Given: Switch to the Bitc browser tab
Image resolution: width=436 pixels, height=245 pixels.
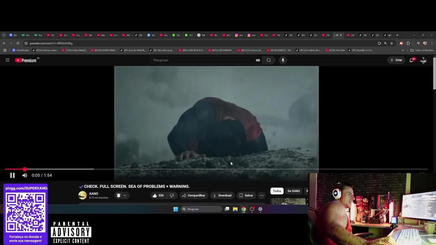Looking at the screenshot, I should pyautogui.click(x=13, y=35).
